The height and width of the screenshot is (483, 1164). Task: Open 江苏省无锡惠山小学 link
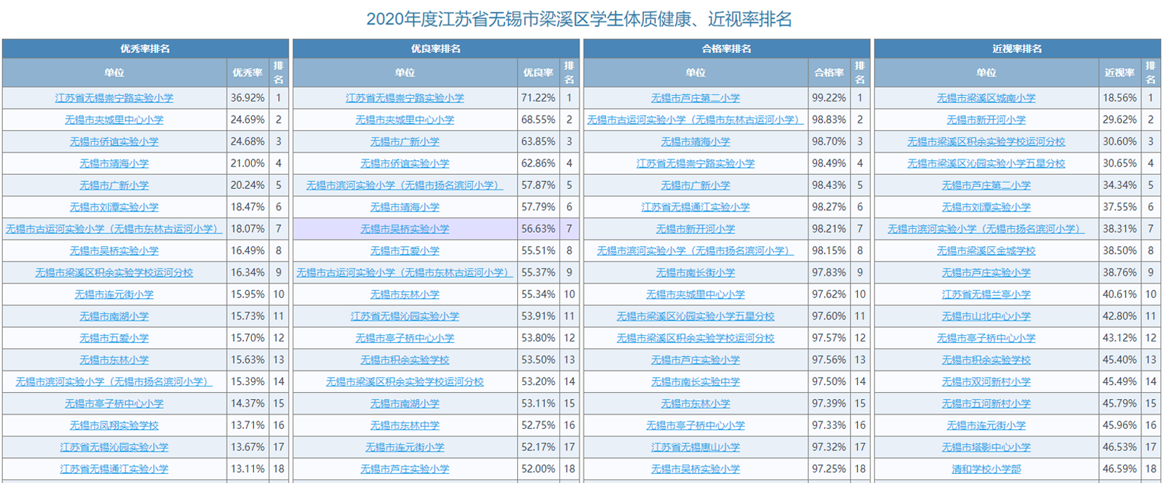point(696,447)
